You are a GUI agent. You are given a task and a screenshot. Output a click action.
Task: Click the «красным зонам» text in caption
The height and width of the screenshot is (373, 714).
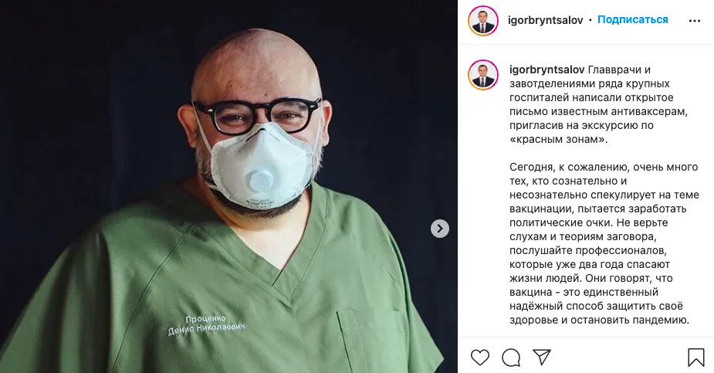tap(559, 139)
